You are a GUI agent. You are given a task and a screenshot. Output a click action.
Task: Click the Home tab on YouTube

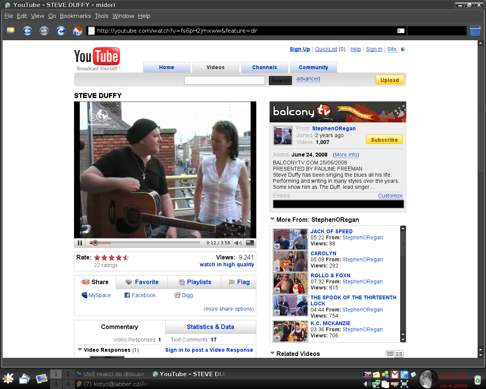tap(166, 67)
